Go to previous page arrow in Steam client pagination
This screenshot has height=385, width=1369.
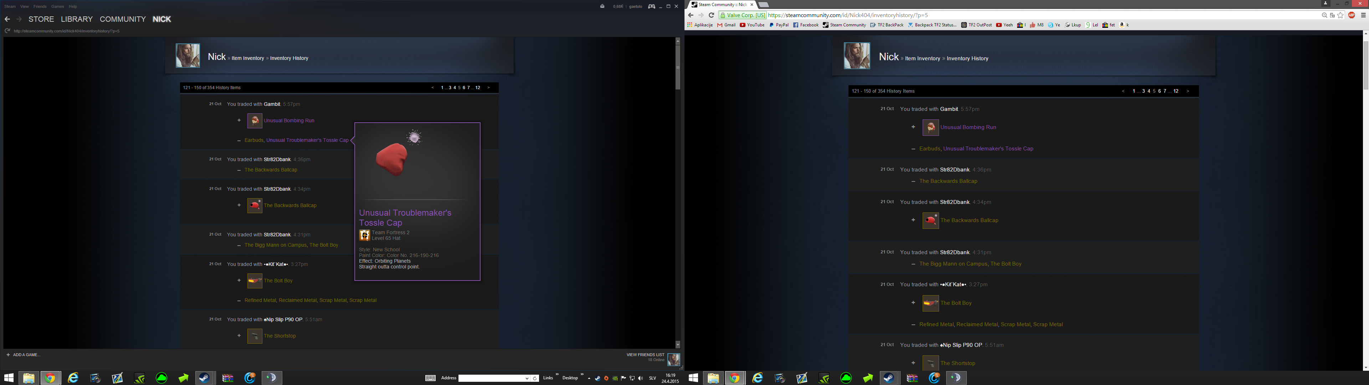tap(432, 88)
